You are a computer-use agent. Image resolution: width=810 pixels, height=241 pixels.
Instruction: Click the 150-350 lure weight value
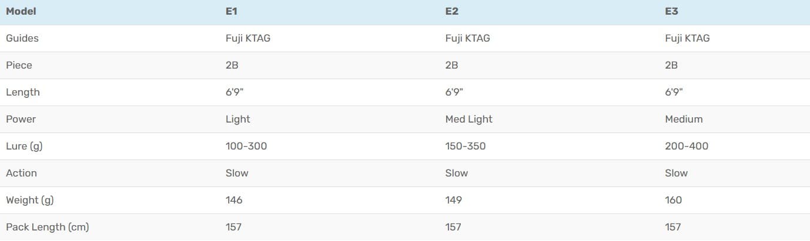[x=466, y=146]
